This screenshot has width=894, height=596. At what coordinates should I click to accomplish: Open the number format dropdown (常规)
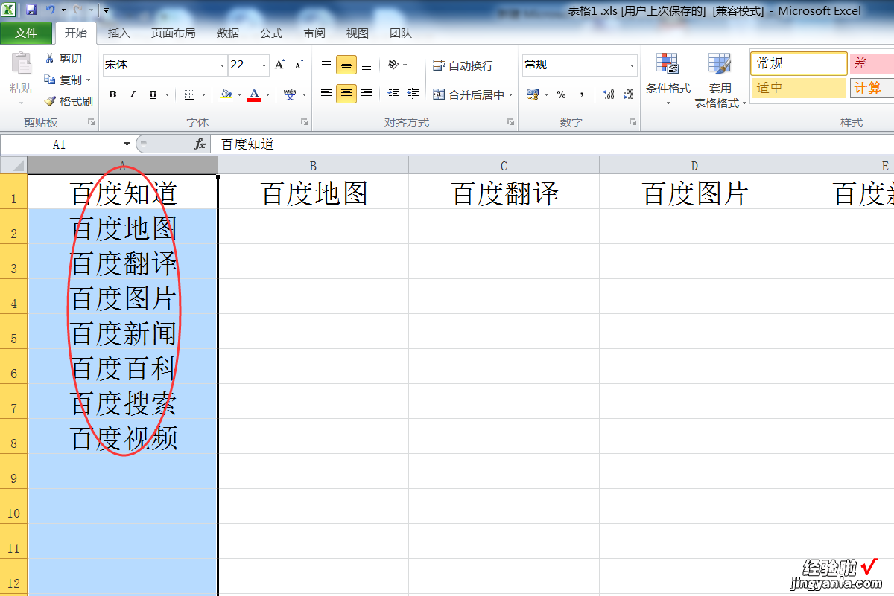(632, 65)
